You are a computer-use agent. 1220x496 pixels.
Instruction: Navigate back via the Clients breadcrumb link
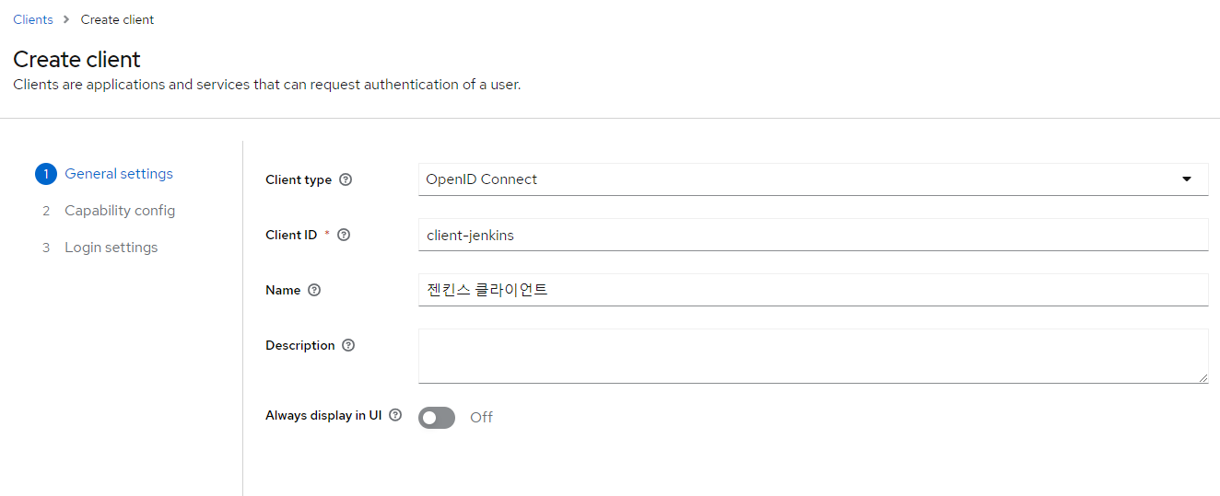[x=33, y=19]
